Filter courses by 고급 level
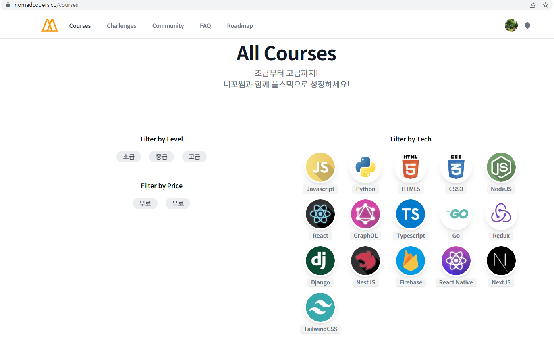 (x=194, y=157)
